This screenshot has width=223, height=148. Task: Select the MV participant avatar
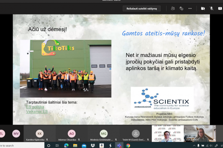coord(16,134)
